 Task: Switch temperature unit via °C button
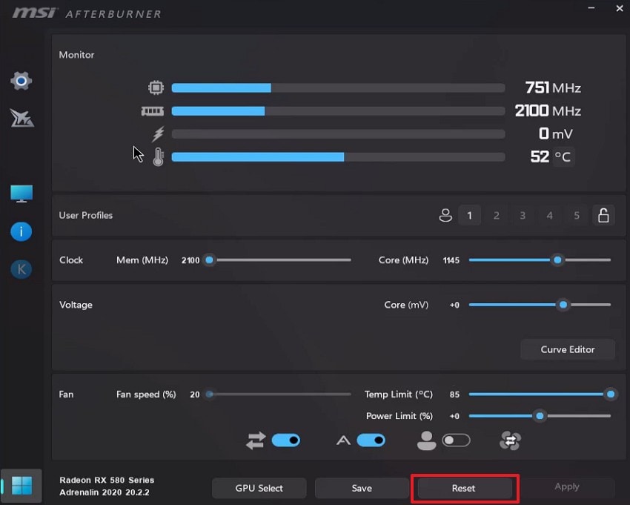point(563,156)
